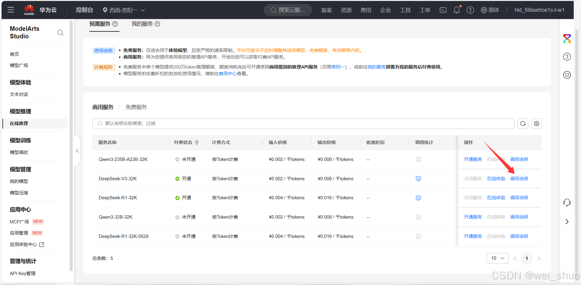Click 开通服务 for DeepSeek-R1-32K-0528
581x285 pixels.
point(473,236)
